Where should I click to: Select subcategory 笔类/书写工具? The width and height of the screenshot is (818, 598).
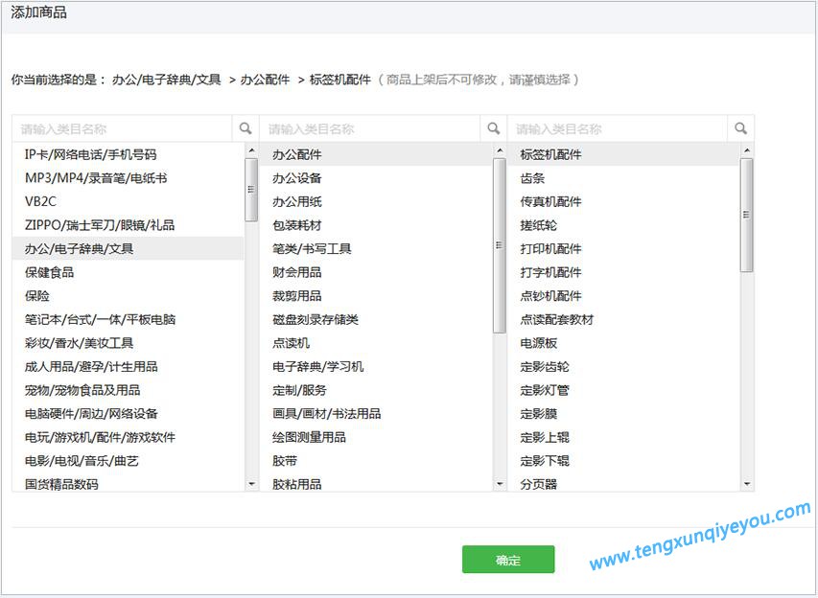coord(376,248)
